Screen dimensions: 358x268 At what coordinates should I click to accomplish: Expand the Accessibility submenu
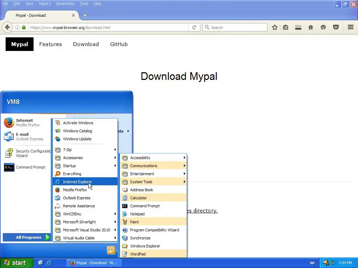coord(153,158)
